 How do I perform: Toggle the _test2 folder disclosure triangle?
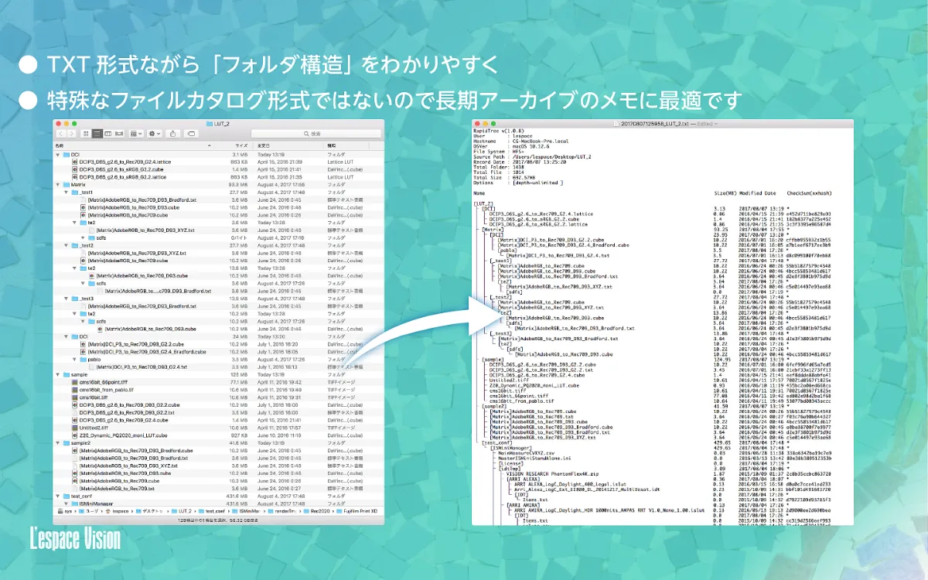pos(66,245)
